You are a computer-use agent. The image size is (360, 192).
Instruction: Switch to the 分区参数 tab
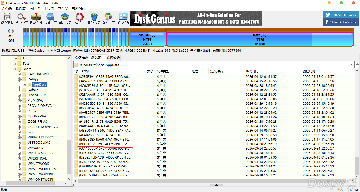[82, 58]
